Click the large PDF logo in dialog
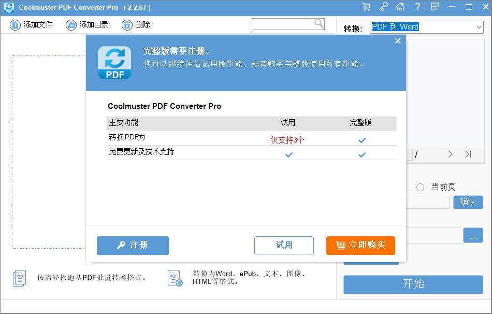 pos(114,63)
